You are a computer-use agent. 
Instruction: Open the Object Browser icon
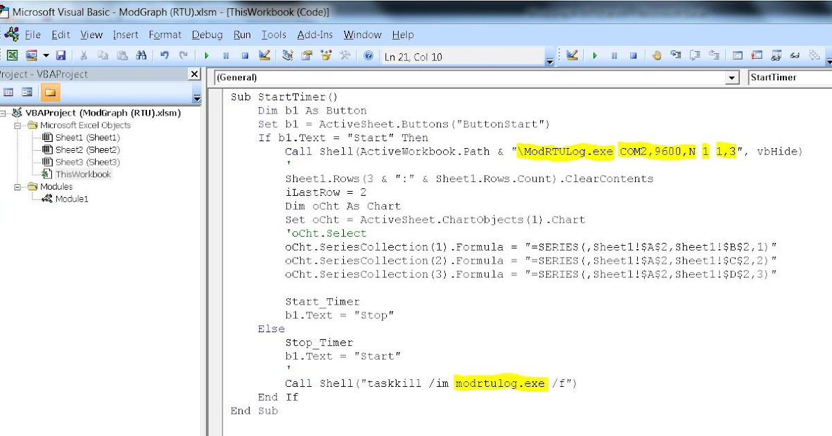pyautogui.click(x=326, y=55)
